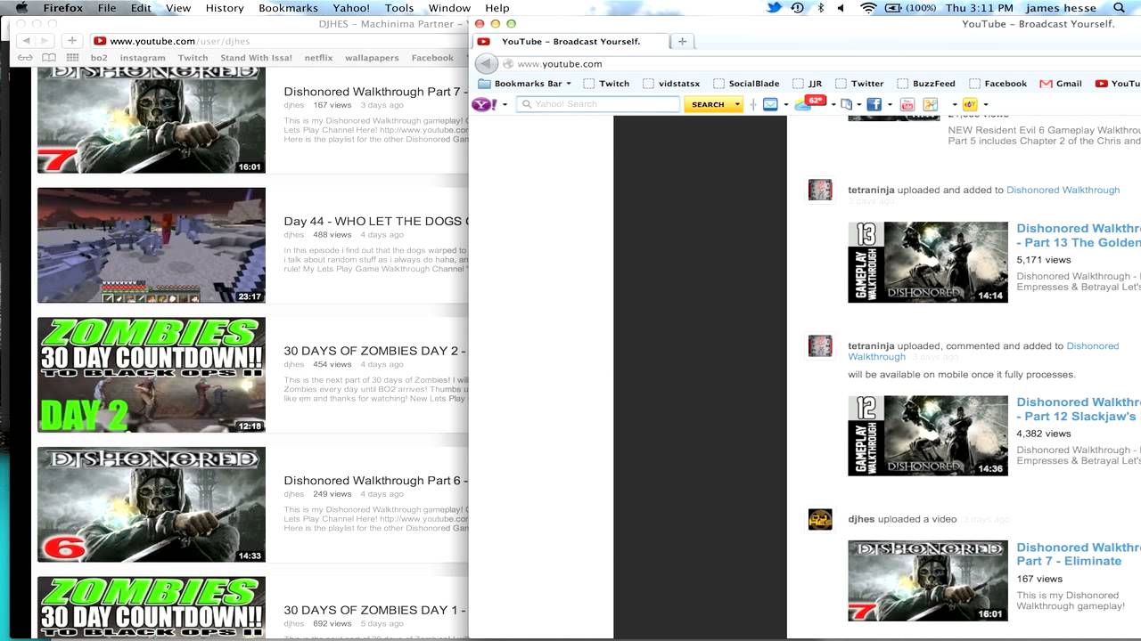
Task: Click Yahoo! Search input field
Action: tap(597, 104)
